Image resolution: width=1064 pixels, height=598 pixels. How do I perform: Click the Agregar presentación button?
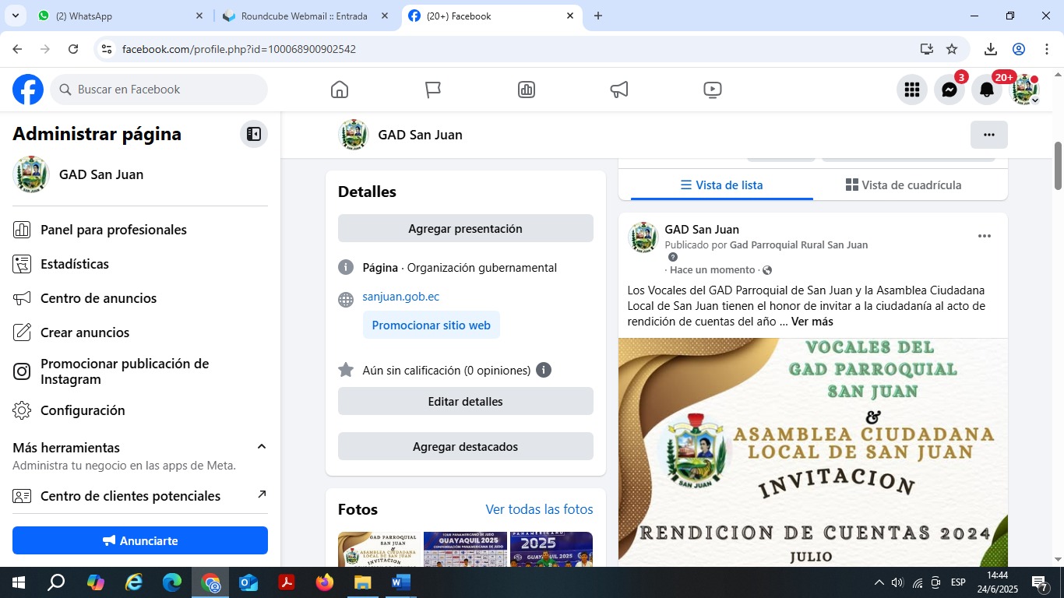[465, 229]
